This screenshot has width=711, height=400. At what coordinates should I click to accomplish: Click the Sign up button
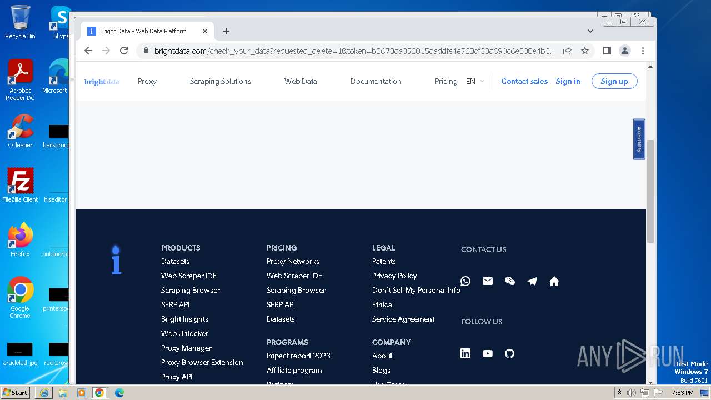click(614, 82)
